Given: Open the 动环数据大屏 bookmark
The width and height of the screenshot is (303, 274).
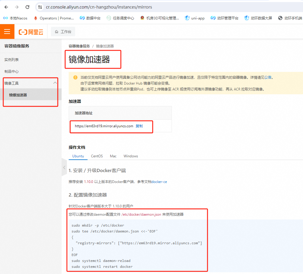Looking at the screenshot, I should coord(258,18).
